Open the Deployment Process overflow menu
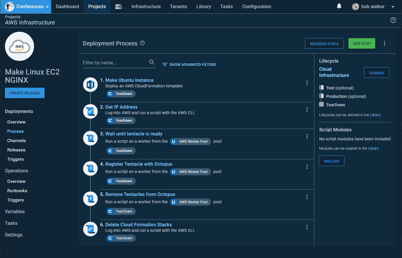This screenshot has width=402, height=258. pos(385,43)
